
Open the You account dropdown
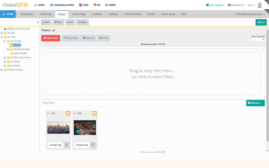click(251, 5)
